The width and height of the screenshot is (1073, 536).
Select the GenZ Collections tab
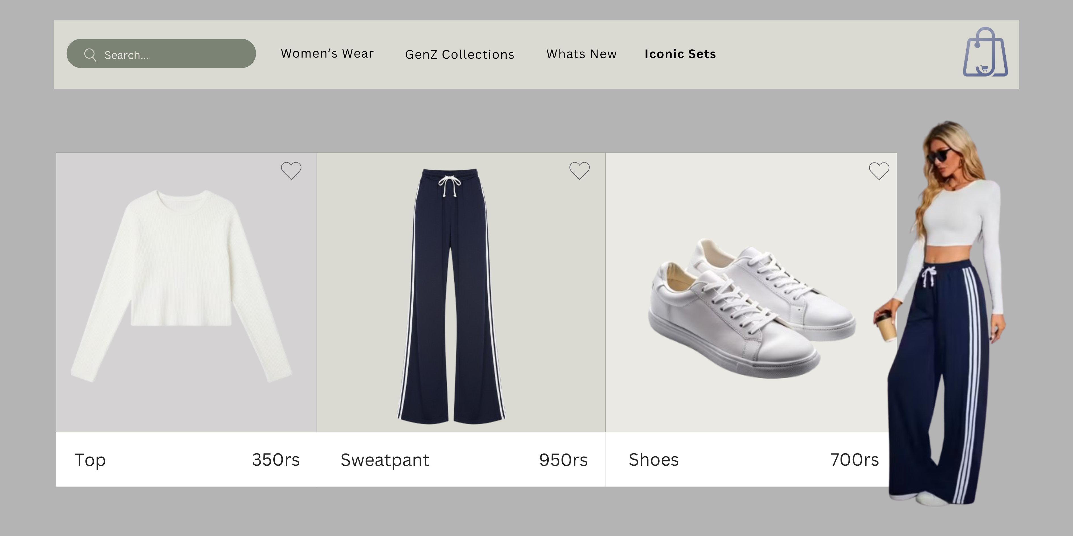[x=460, y=54]
